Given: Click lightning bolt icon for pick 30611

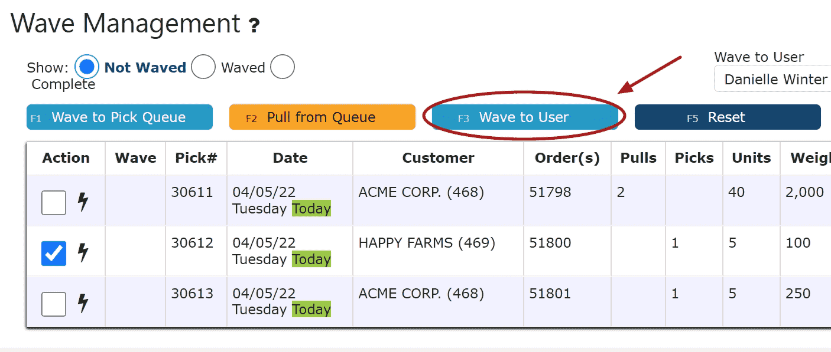Looking at the screenshot, I should (x=83, y=202).
